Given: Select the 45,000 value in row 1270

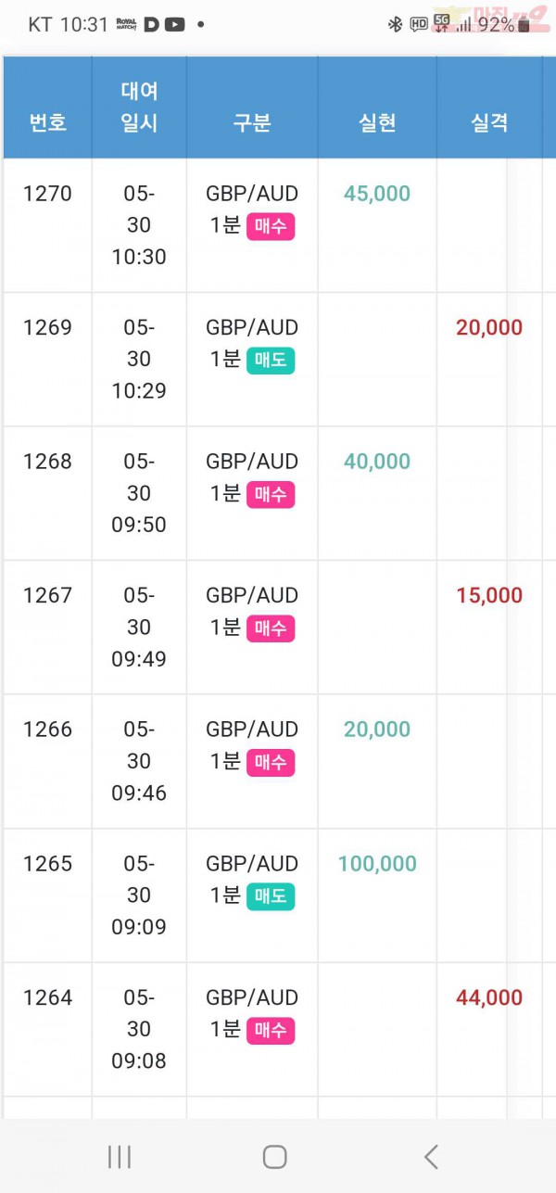Looking at the screenshot, I should (x=377, y=194).
